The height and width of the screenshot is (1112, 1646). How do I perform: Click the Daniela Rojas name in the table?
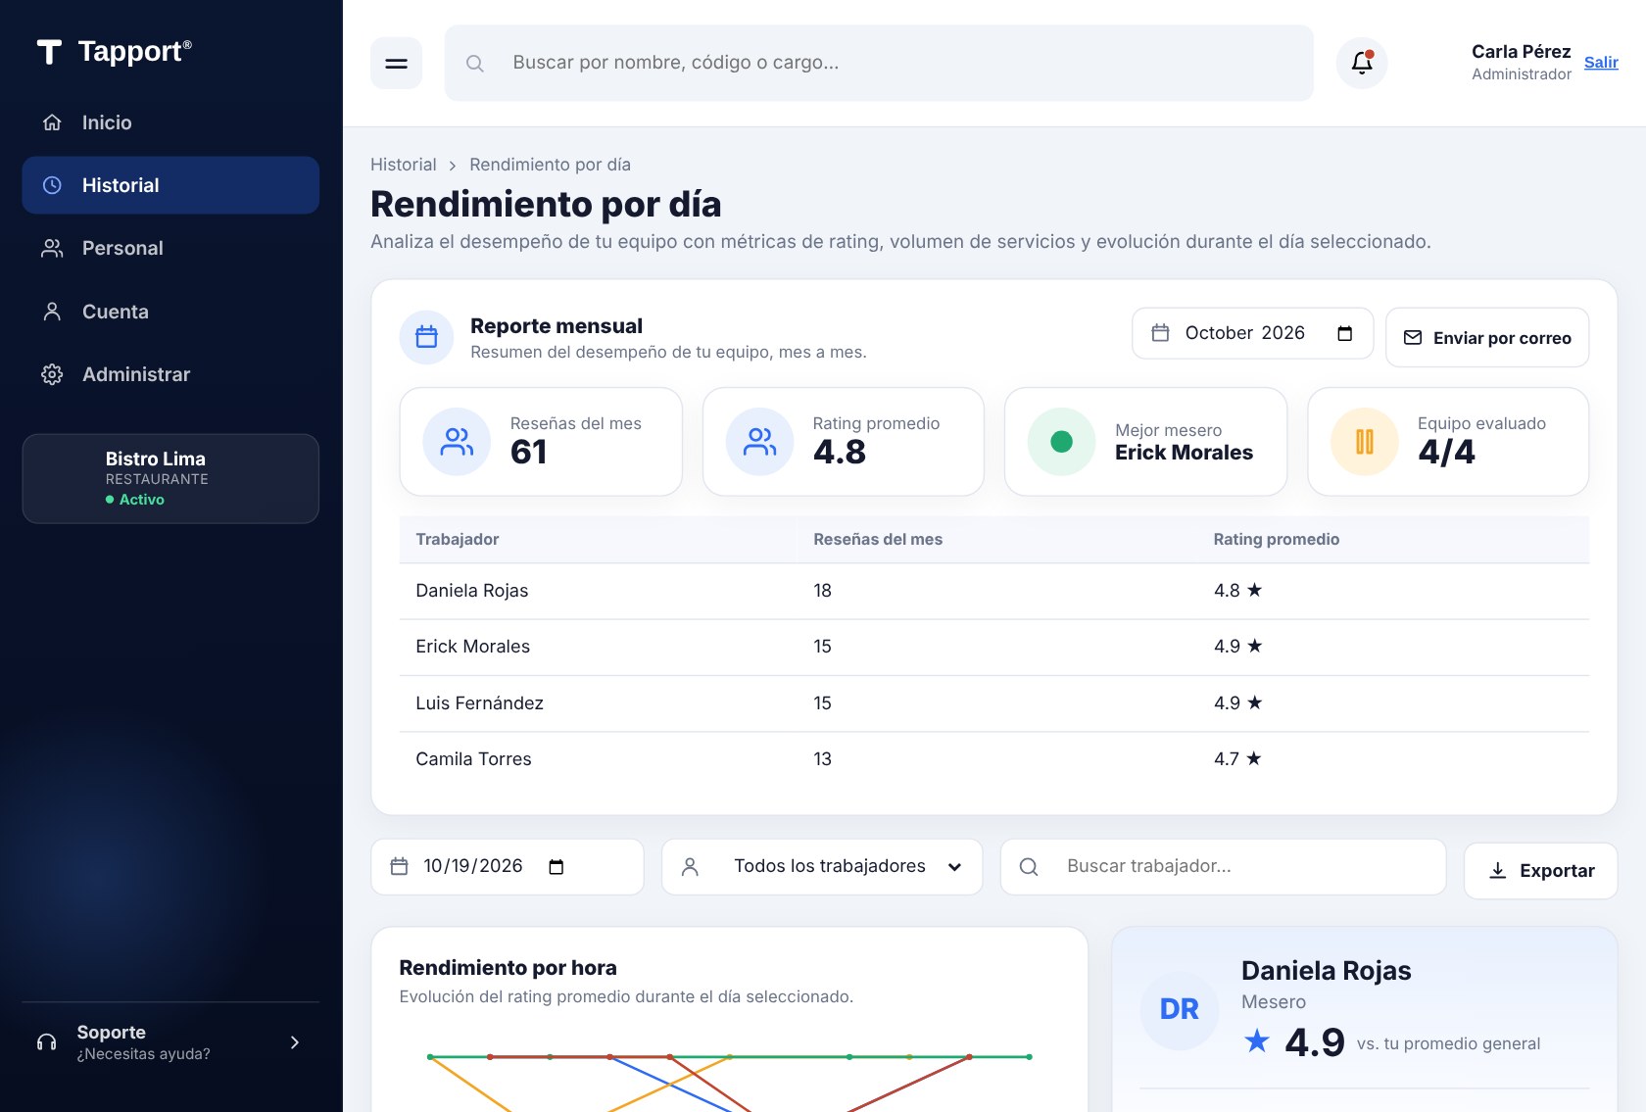(471, 591)
